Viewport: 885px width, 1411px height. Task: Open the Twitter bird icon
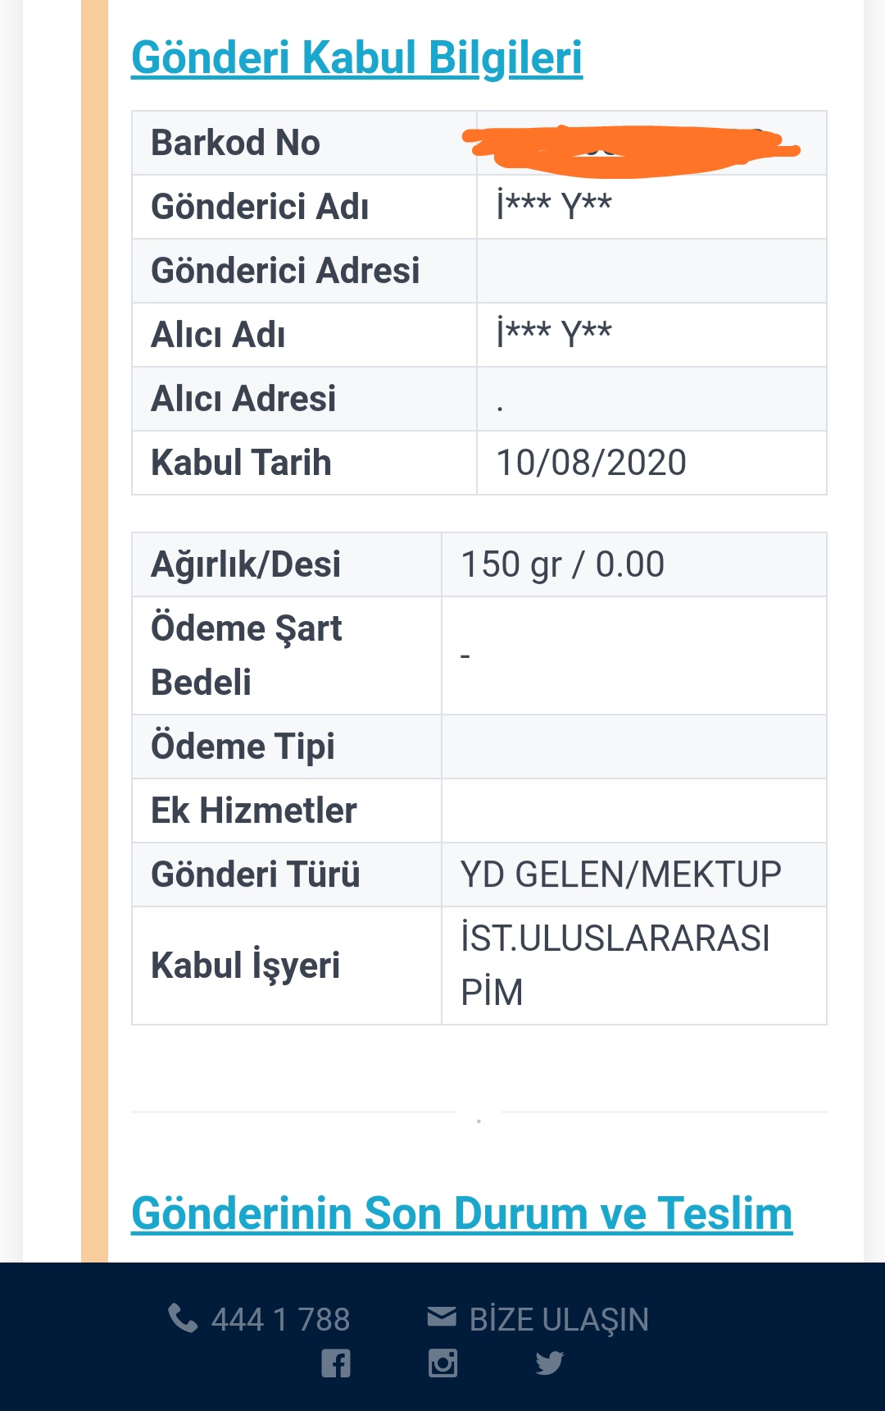coord(549,1363)
